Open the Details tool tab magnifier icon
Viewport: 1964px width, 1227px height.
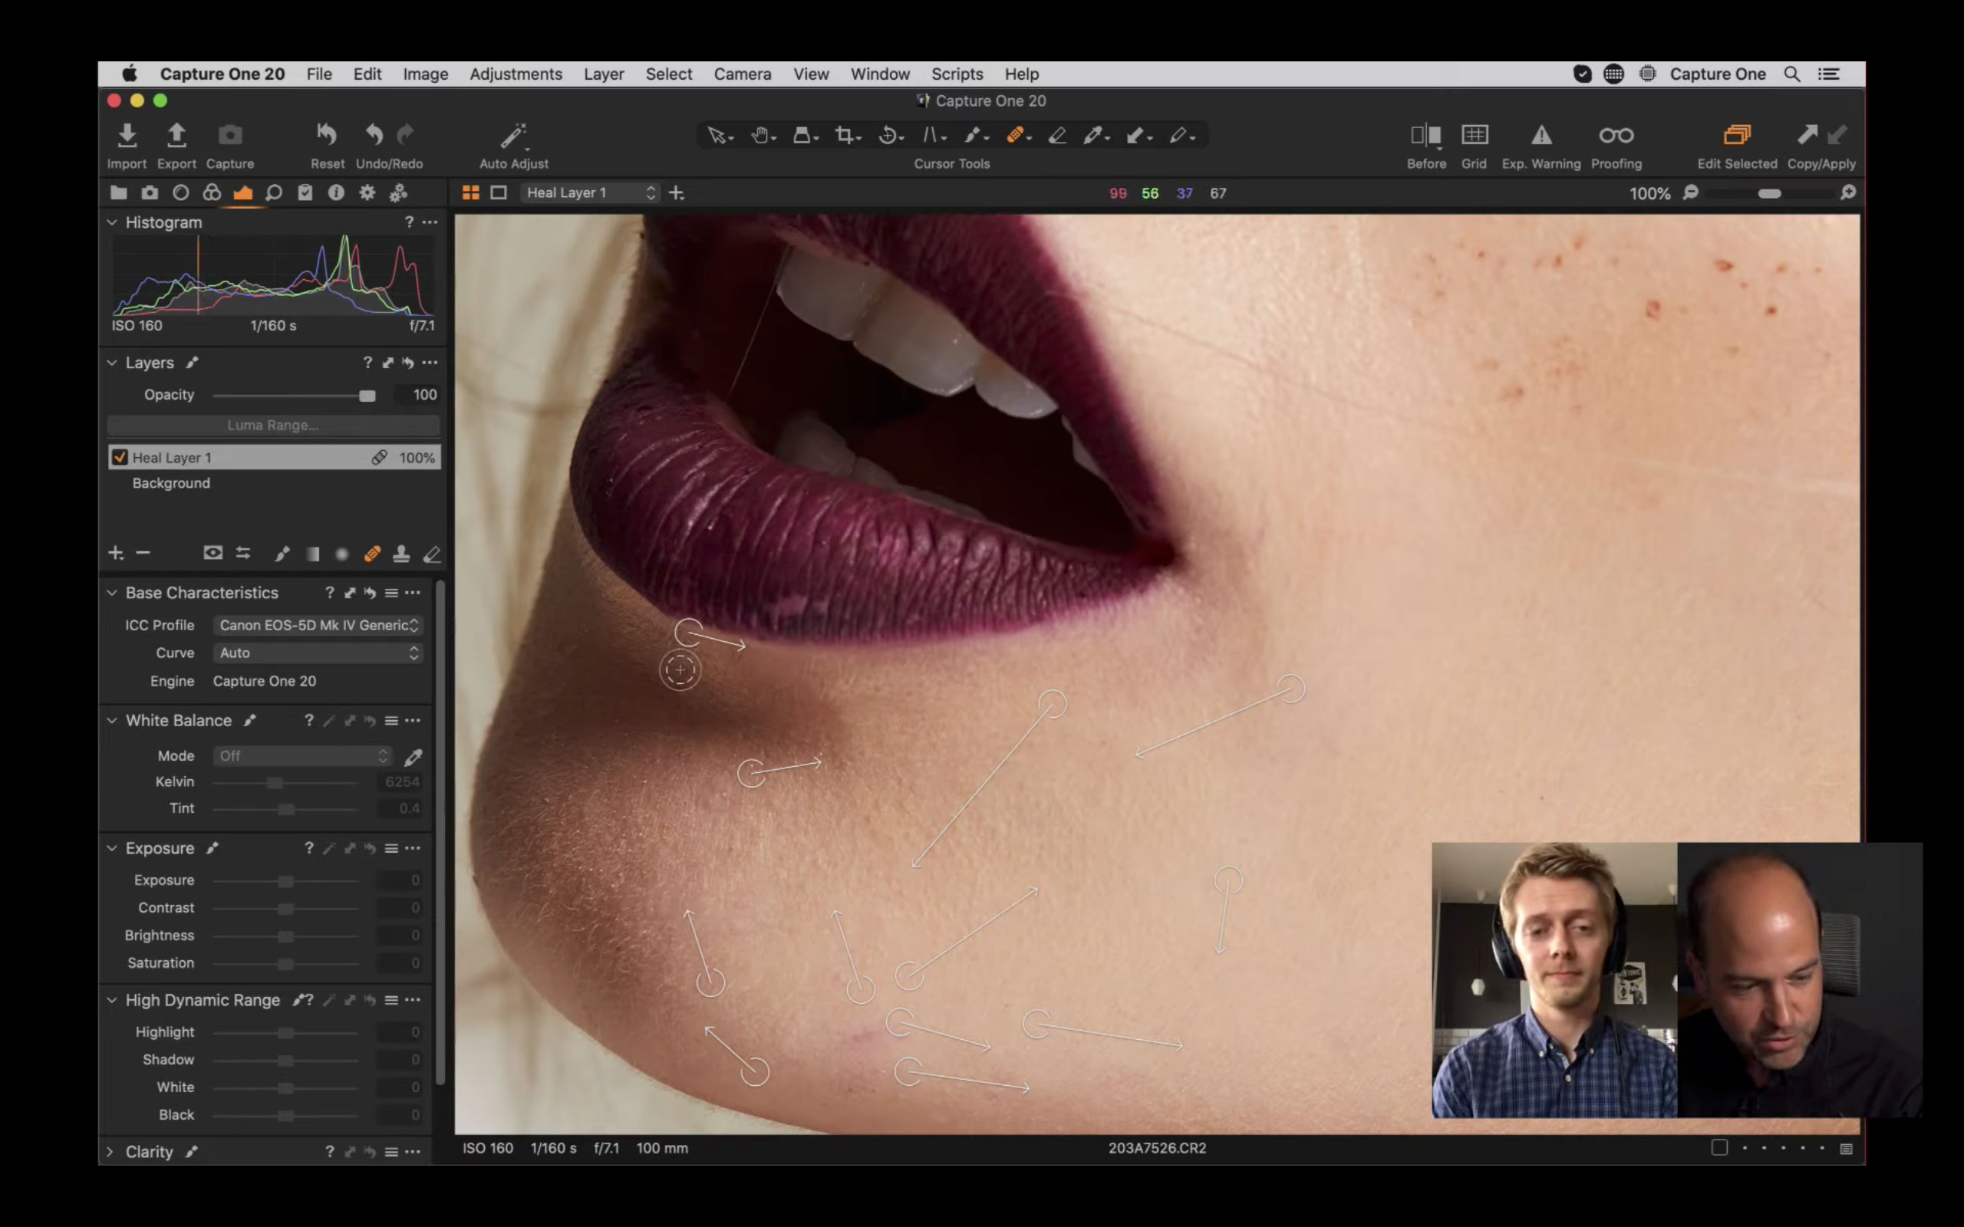pyautogui.click(x=273, y=193)
